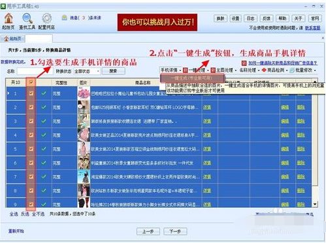Toggle checkbox for row 4
The image size is (326, 243).
[x=31, y=135]
